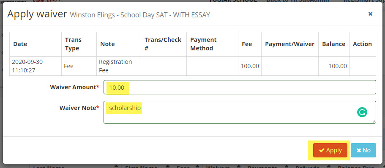Click the X icon on the No button

click(359, 150)
